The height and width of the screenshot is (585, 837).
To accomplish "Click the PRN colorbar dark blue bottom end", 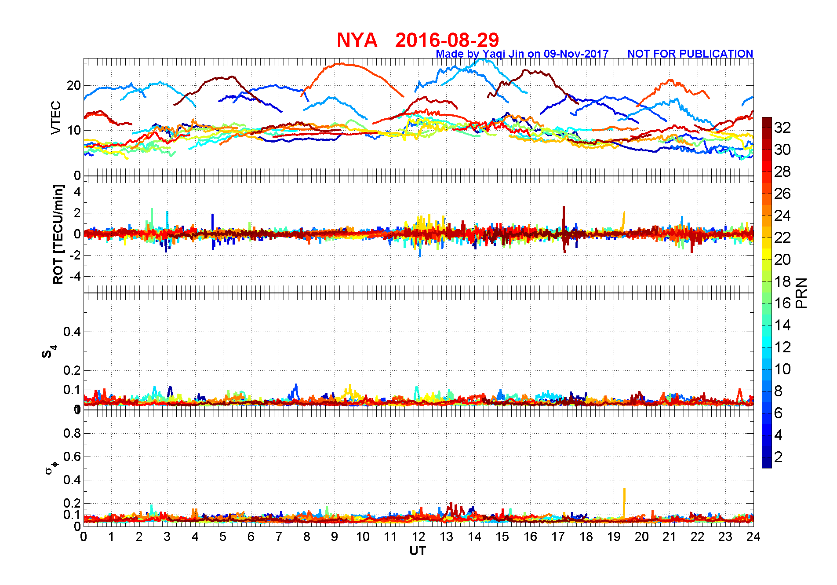I will click(x=767, y=463).
